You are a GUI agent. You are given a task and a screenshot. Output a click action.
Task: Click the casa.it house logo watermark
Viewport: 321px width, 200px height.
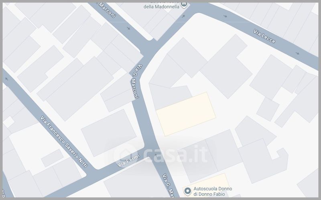point(126,155)
